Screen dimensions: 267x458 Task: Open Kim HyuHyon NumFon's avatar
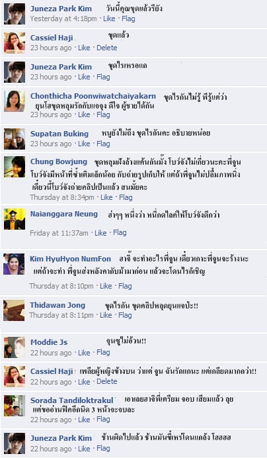coord(14,264)
